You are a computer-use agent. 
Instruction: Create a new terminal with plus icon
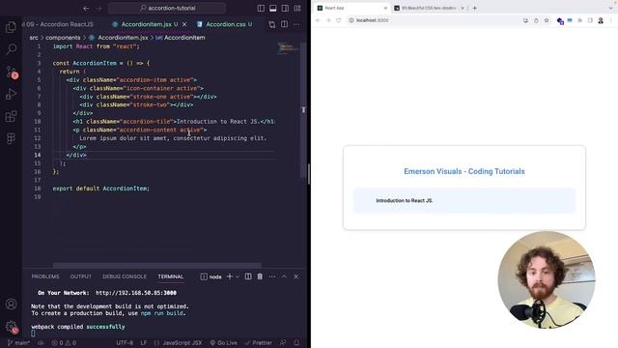(230, 276)
